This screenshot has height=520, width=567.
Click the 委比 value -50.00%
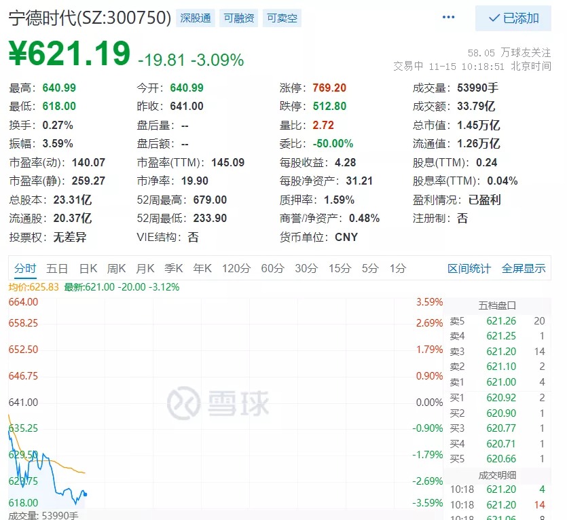tap(333, 143)
